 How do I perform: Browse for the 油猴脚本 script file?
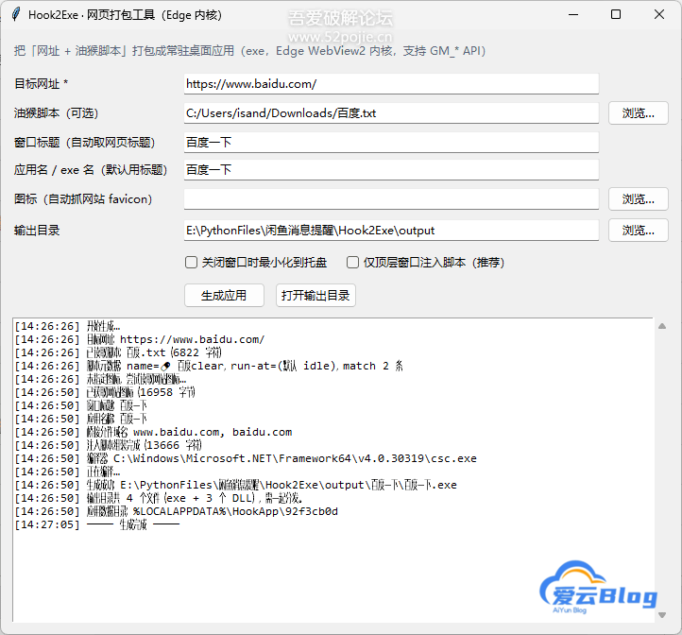(x=638, y=113)
